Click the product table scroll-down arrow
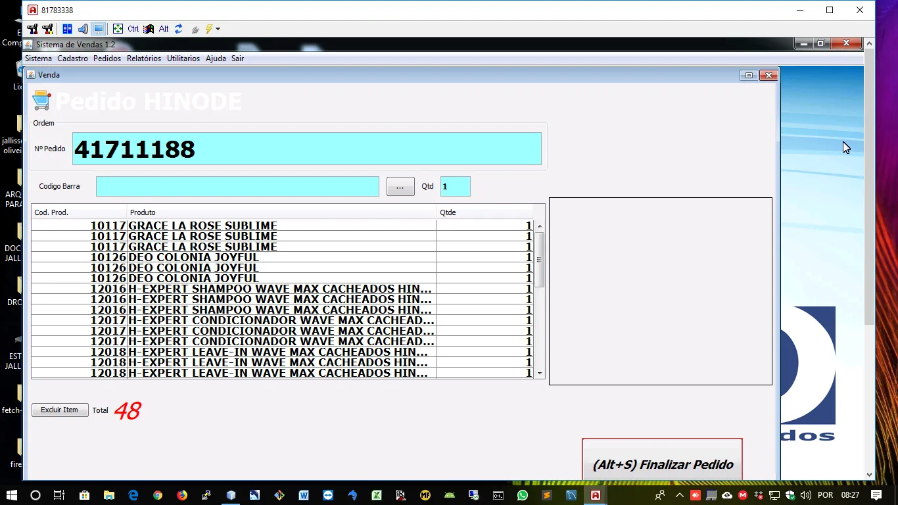The width and height of the screenshot is (898, 505). pos(540,373)
